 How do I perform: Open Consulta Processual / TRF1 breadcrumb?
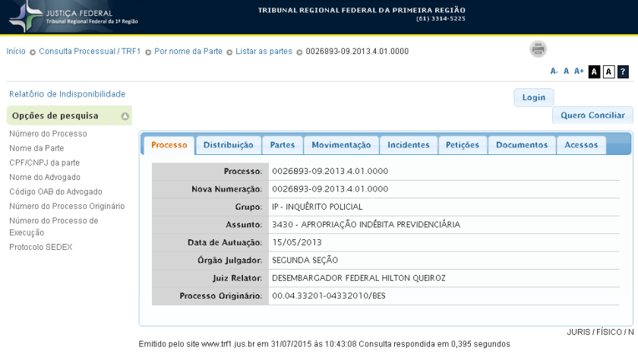tap(90, 51)
